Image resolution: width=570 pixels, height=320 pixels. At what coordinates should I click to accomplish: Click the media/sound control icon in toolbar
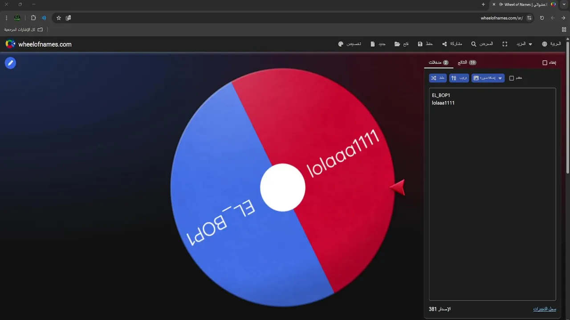pyautogui.click(x=44, y=18)
